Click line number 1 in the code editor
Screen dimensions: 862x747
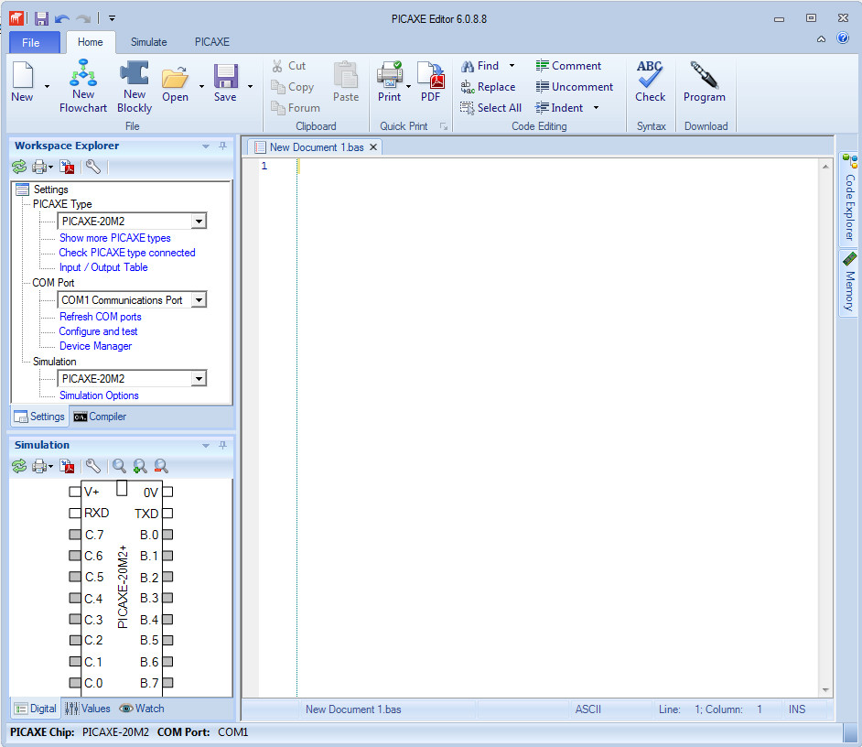(264, 166)
